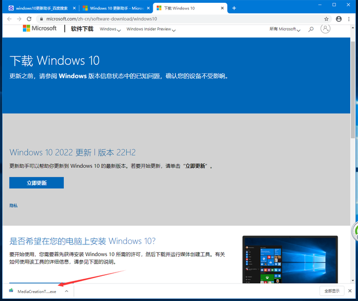Open the 隐私 link
Screen dimensions: 358x301
[13, 205]
